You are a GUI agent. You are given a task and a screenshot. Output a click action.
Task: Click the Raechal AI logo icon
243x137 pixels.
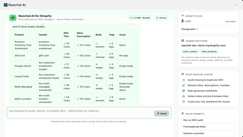point(5,5)
